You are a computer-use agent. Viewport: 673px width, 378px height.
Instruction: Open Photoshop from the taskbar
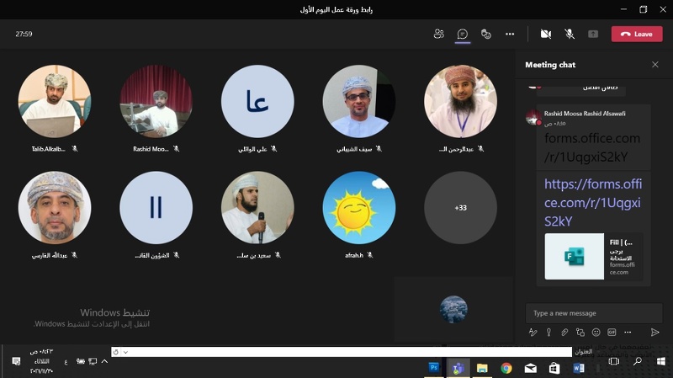coord(434,368)
